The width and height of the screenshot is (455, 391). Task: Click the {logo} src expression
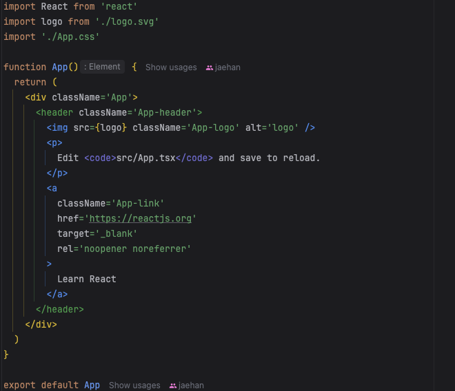111,127
